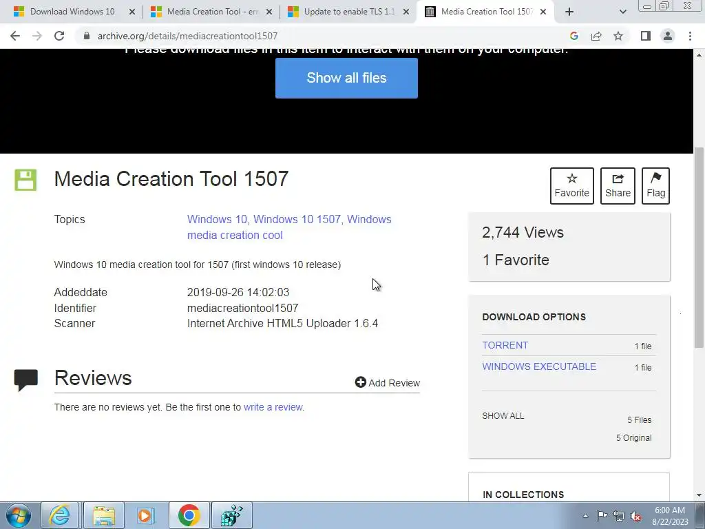Click the green floppy disk software icon
The image size is (705, 529).
pyautogui.click(x=25, y=180)
